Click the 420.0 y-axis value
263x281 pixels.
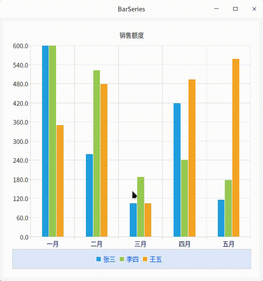(x=21, y=104)
